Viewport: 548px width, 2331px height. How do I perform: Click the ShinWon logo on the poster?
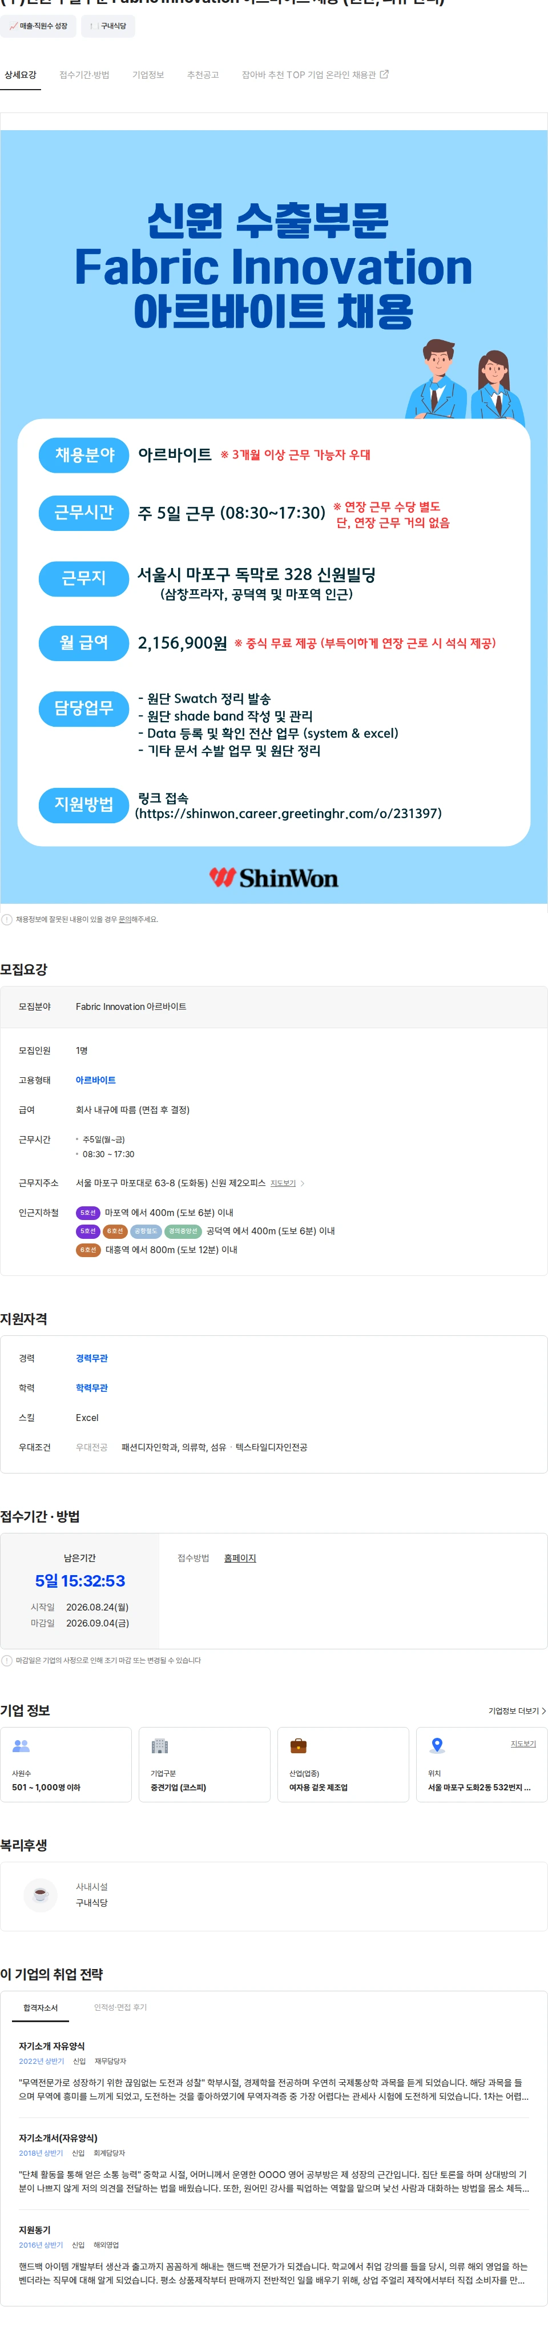coord(274,877)
